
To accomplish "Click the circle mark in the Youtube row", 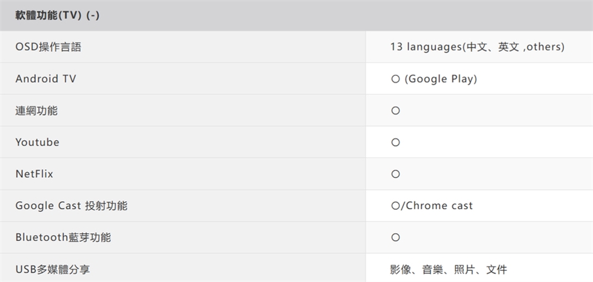I will 395,143.
